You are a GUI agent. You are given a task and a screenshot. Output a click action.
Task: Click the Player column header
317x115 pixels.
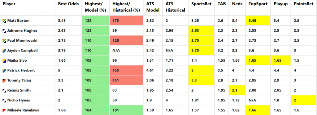[9, 4]
